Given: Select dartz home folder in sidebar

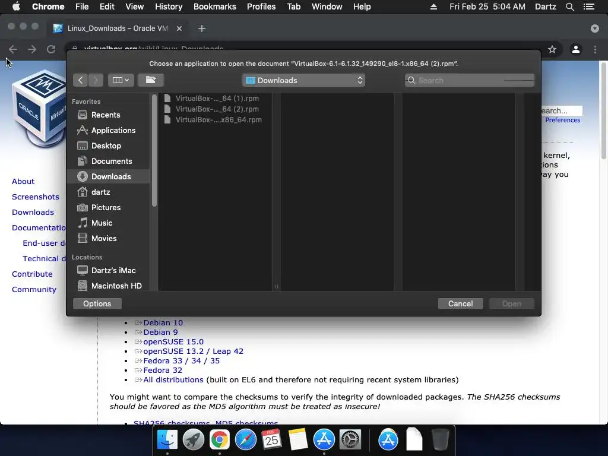Looking at the screenshot, I should coord(108,192).
